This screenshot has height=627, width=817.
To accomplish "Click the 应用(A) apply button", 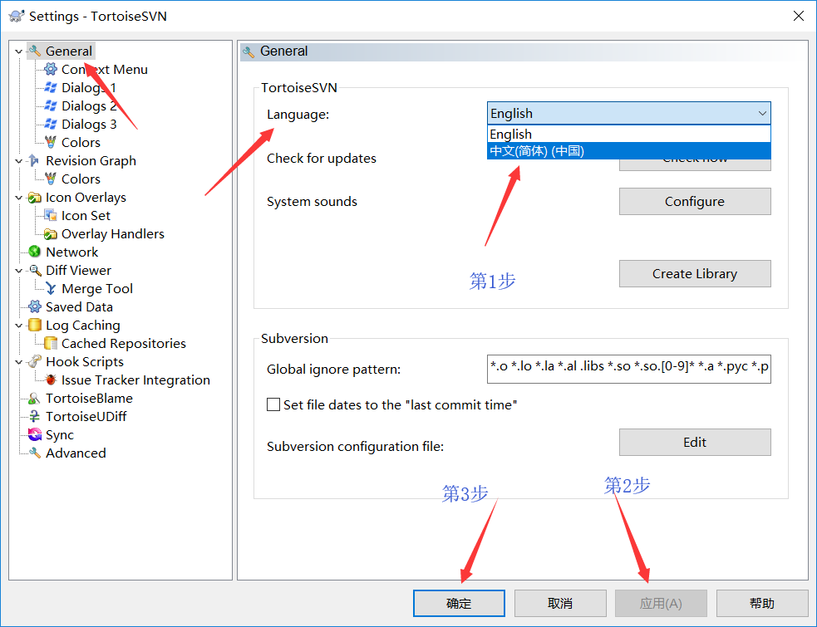I will (661, 603).
